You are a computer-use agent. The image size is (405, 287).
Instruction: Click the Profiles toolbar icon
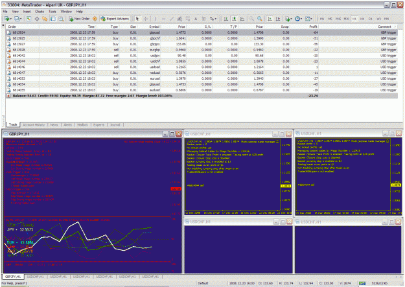(x=17, y=19)
